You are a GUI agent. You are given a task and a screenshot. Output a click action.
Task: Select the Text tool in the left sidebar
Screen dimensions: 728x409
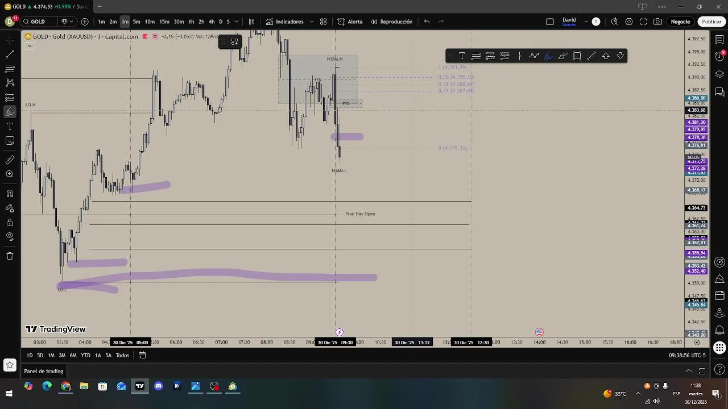click(10, 126)
